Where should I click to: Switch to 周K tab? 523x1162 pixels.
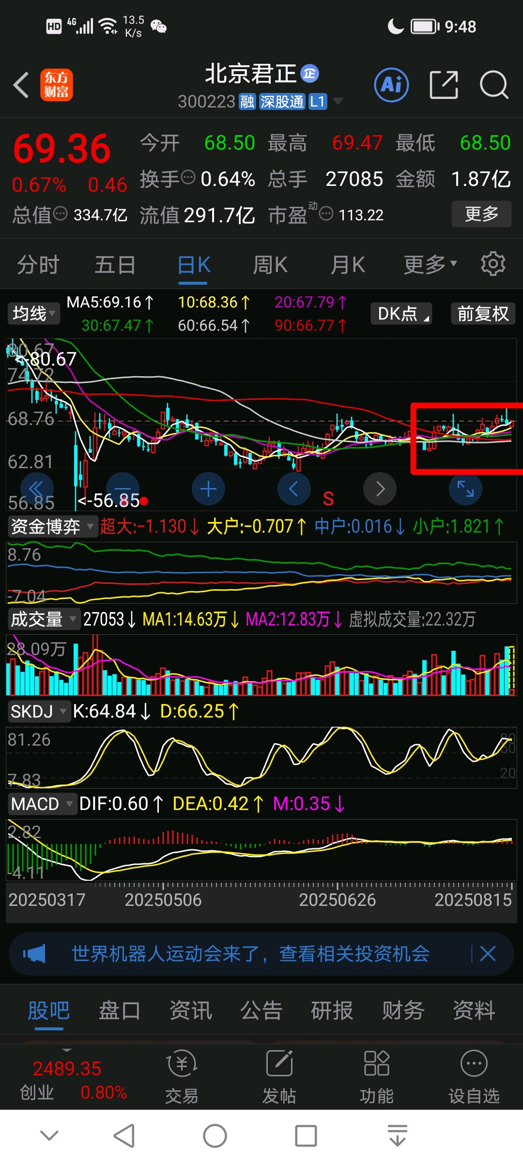click(x=270, y=265)
